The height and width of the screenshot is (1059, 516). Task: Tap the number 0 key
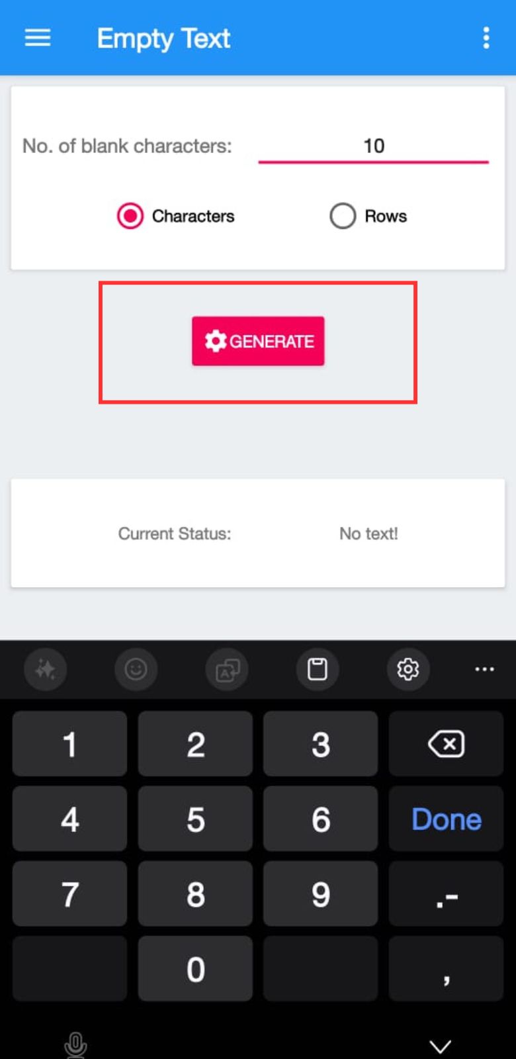tap(195, 969)
